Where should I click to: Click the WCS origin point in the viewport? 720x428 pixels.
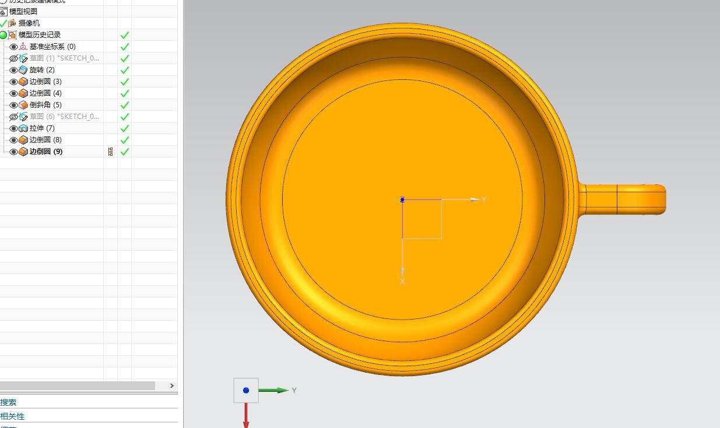pyautogui.click(x=402, y=199)
